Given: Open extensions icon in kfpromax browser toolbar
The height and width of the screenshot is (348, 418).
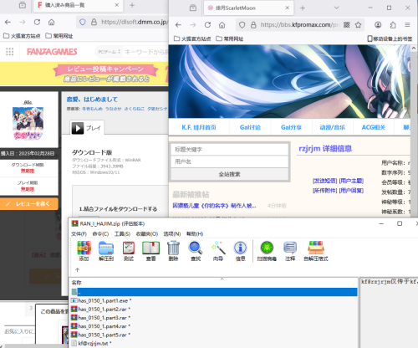Looking at the screenshot, I should 393,25.
